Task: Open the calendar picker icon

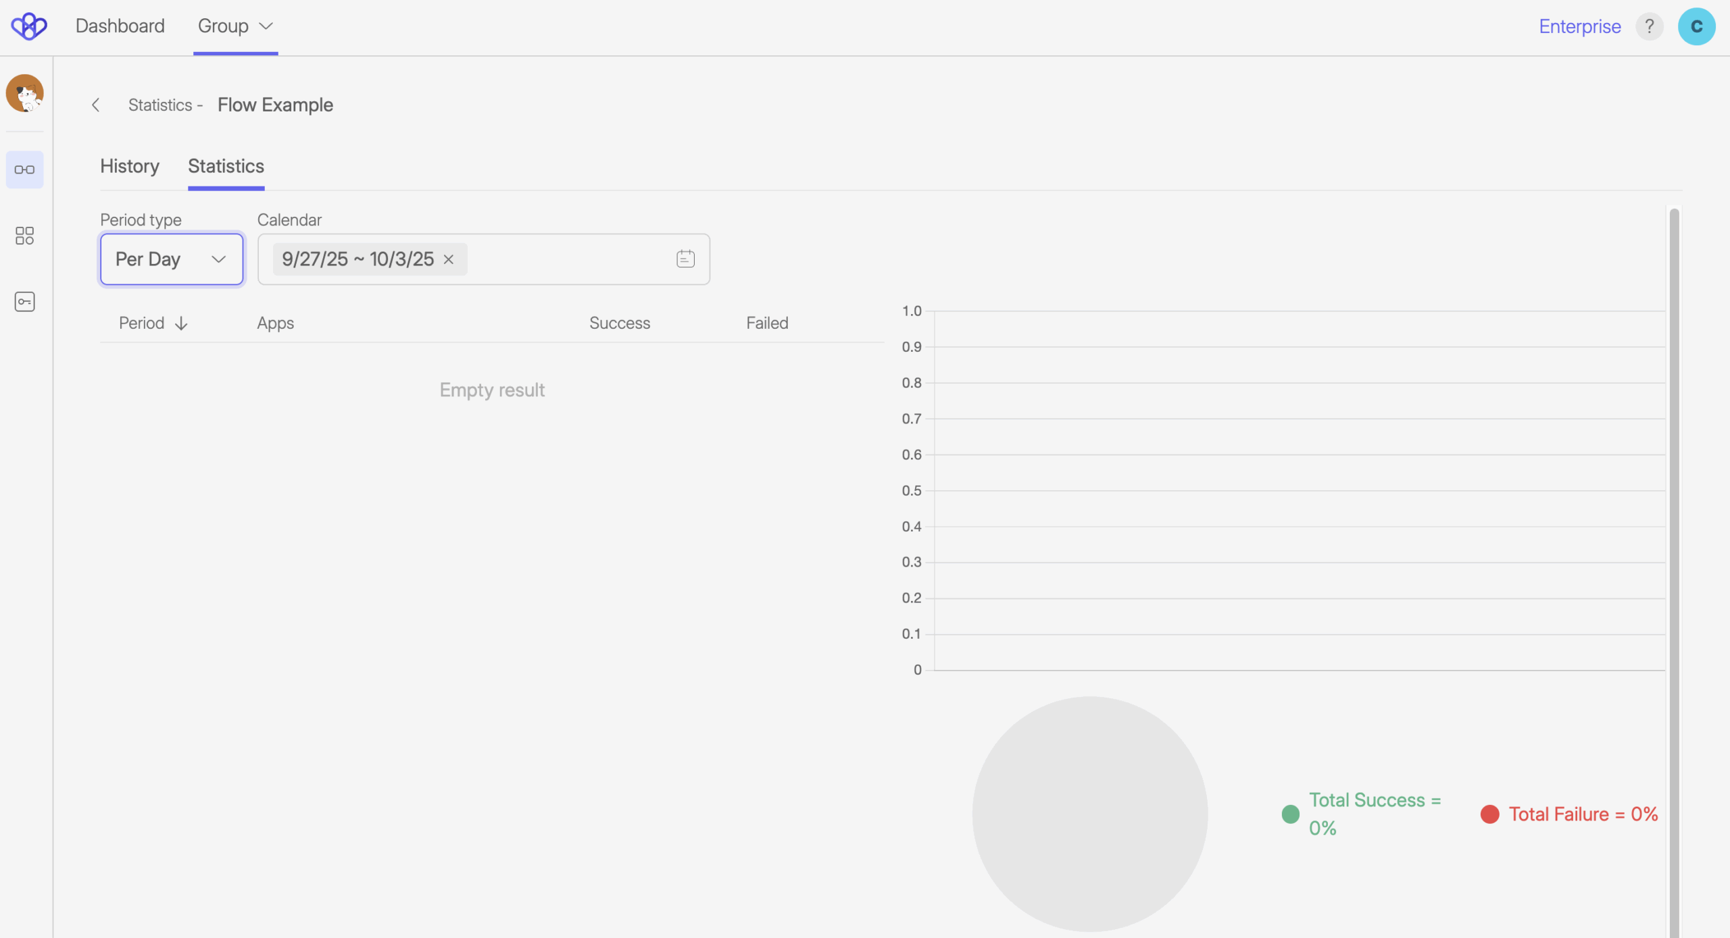Action: coord(685,259)
